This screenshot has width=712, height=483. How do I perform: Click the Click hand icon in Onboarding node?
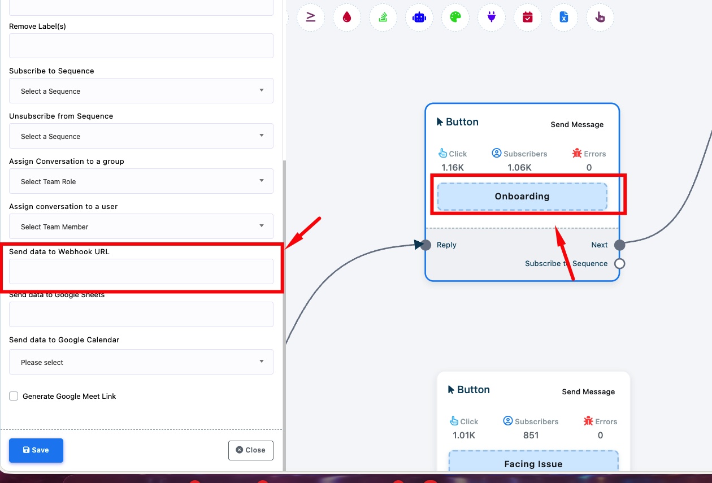(x=443, y=153)
